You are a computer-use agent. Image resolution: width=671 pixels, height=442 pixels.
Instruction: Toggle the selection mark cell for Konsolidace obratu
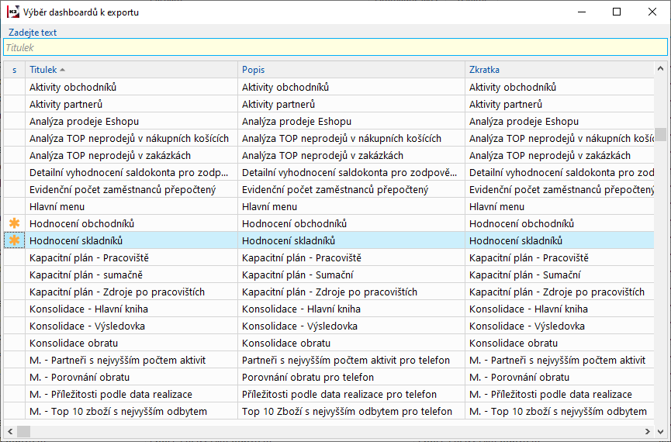pyautogui.click(x=14, y=343)
